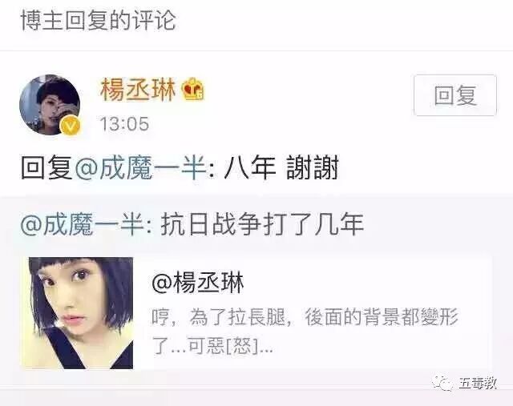Image resolution: width=513 pixels, height=406 pixels.
Task: Click @楊丞琳 in the post card
Action: (198, 283)
